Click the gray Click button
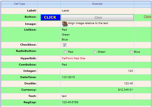The height and width of the screenshot is (107, 152). point(97,18)
